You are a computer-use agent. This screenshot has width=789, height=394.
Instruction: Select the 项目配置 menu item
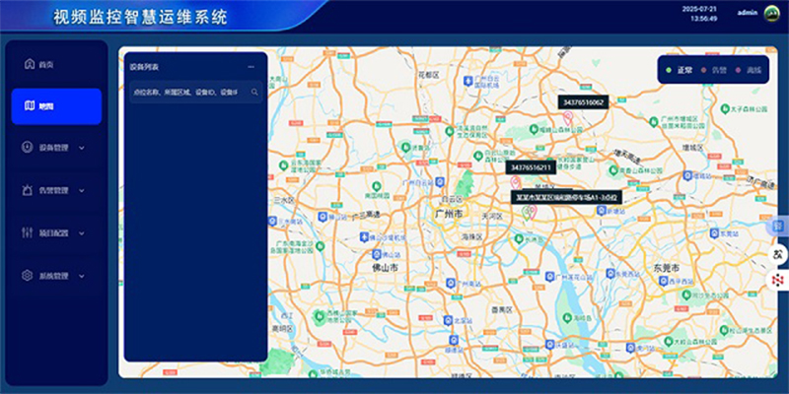click(52, 233)
